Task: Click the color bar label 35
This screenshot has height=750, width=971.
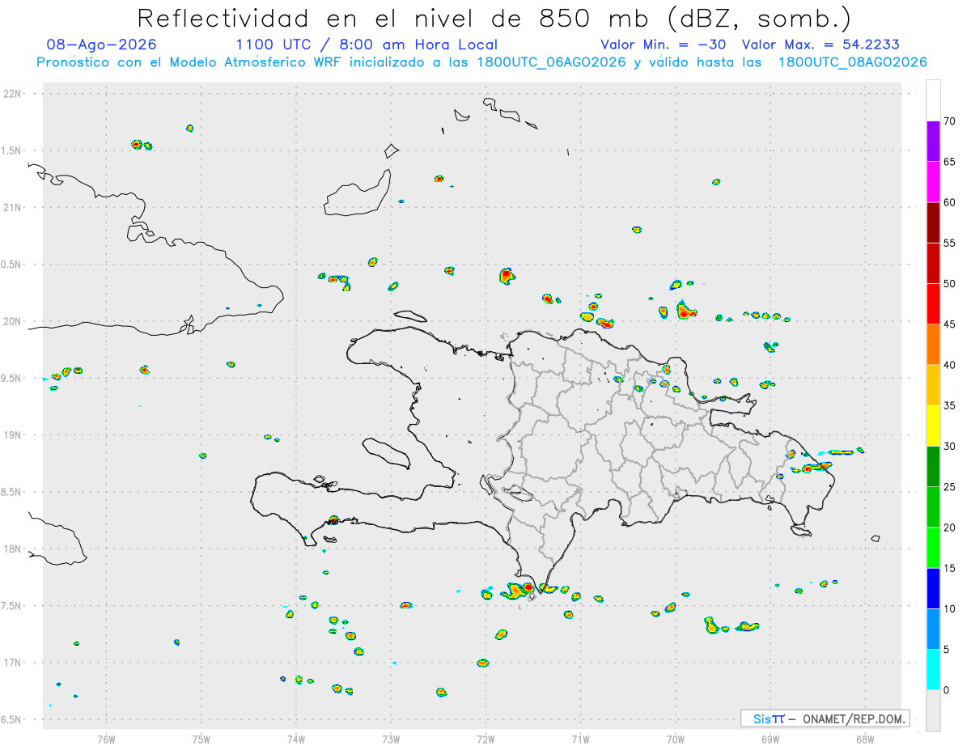Action: tap(950, 405)
